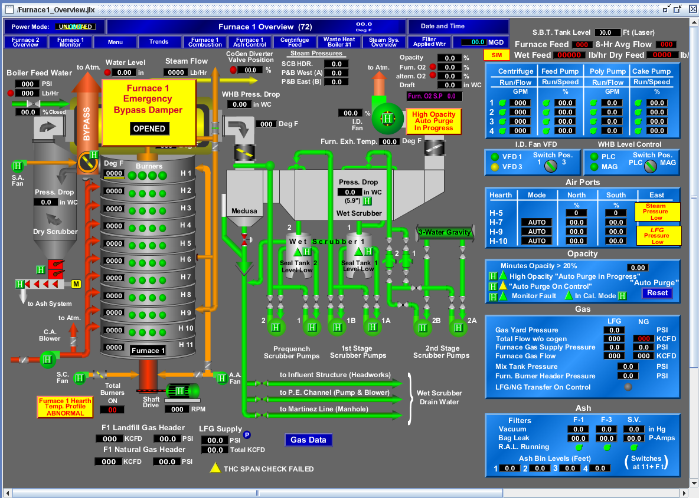The width and height of the screenshot is (699, 498).
Task: Click the H-7 air port AUTO mode field
Action: coord(537,222)
